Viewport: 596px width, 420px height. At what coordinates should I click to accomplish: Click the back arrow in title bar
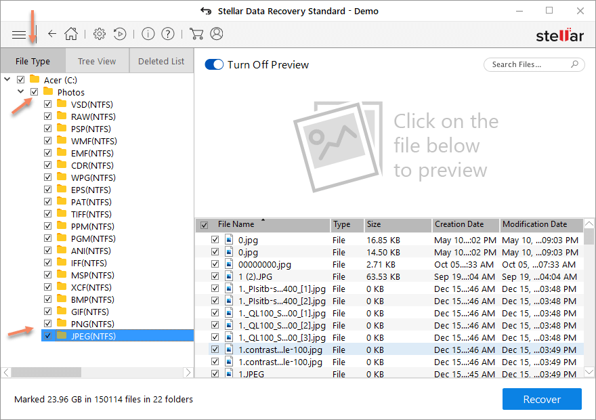click(x=206, y=11)
